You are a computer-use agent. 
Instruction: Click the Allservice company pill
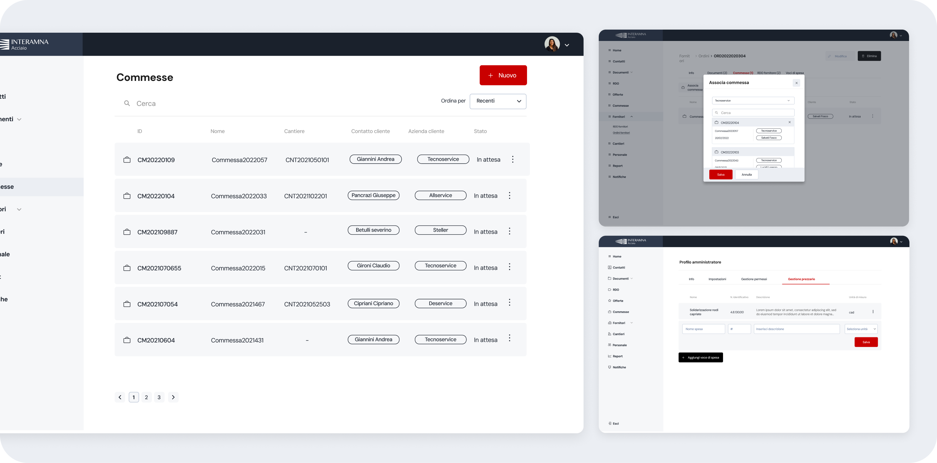441,195
